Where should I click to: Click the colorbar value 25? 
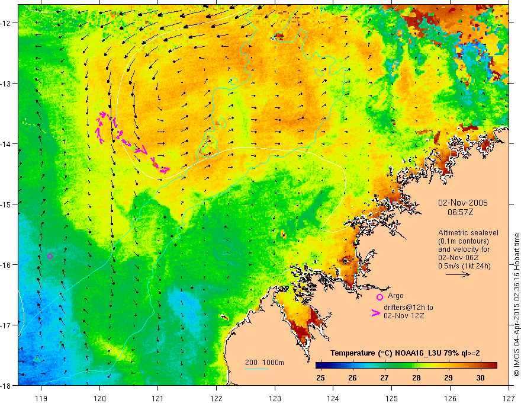click(x=320, y=378)
